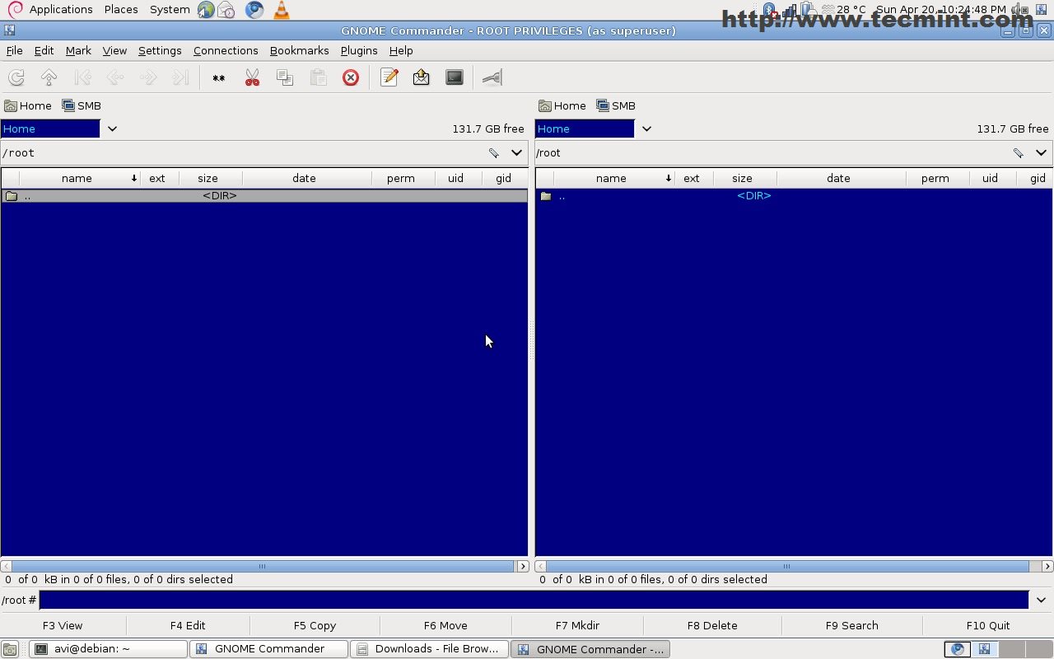Open the Plugins menu
1054x659 pixels.
(x=359, y=50)
